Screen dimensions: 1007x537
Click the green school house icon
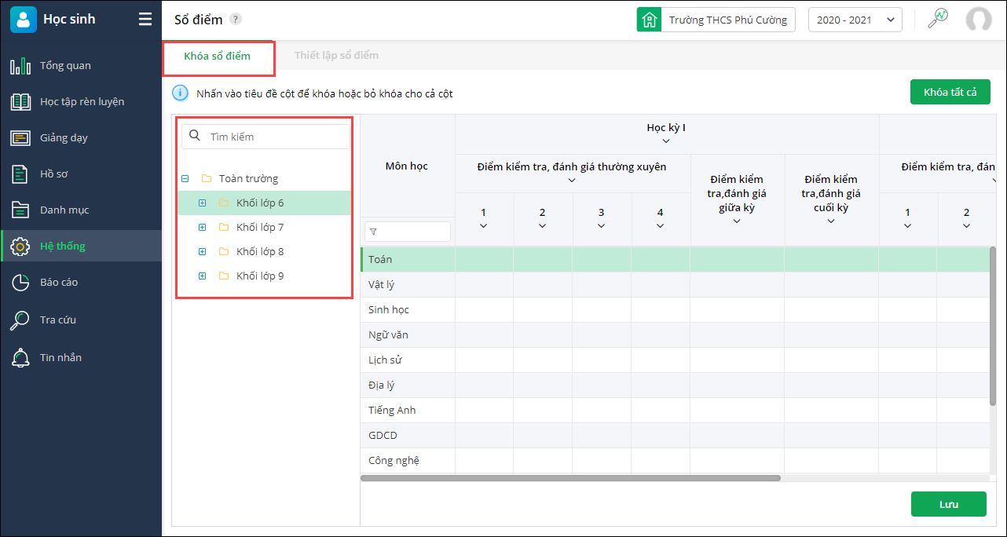click(649, 20)
